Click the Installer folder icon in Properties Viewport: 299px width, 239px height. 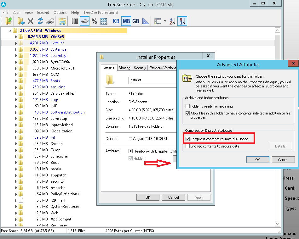110,80
